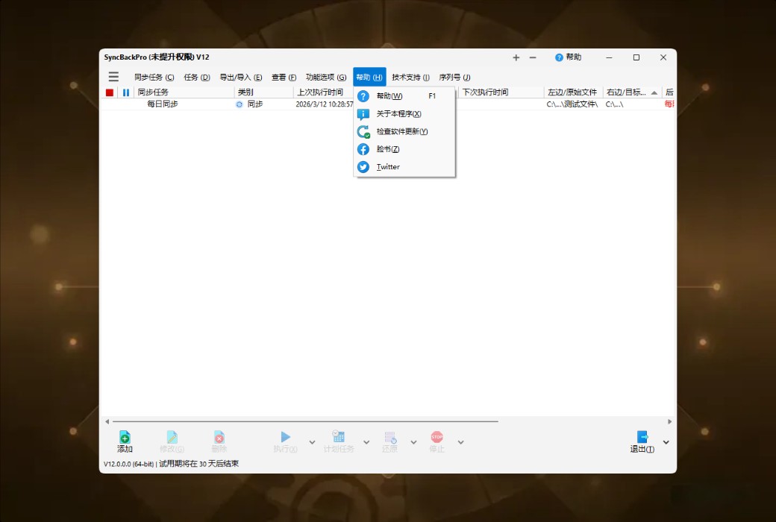Select the Modify (修改) icon
The width and height of the screenshot is (776, 522).
(172, 438)
